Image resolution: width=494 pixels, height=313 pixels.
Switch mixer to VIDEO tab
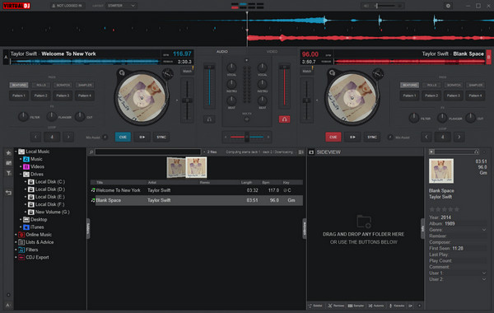pyautogui.click(x=272, y=51)
